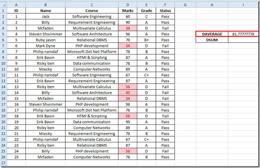Image resolution: width=260 pixels, height=168 pixels.
Task: Select HTMl & Scripting in row 19
Action: (92, 116)
